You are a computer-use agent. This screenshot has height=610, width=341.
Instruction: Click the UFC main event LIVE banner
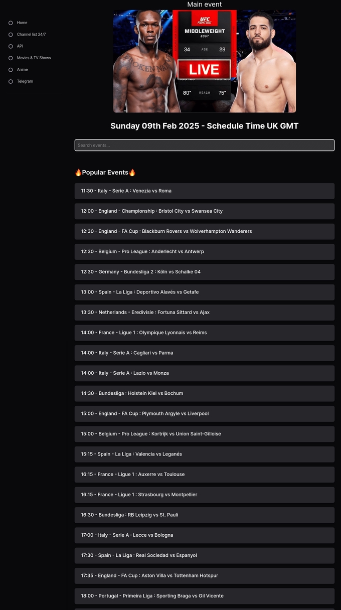pyautogui.click(x=205, y=61)
